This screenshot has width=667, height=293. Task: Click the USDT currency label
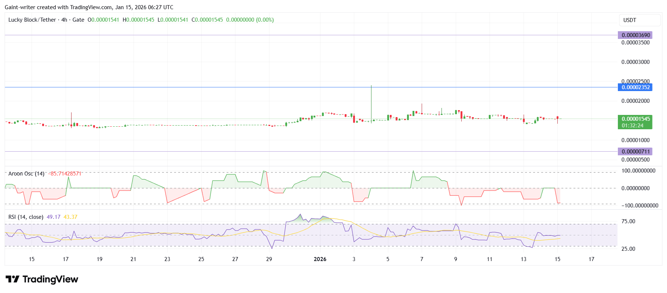tap(630, 20)
